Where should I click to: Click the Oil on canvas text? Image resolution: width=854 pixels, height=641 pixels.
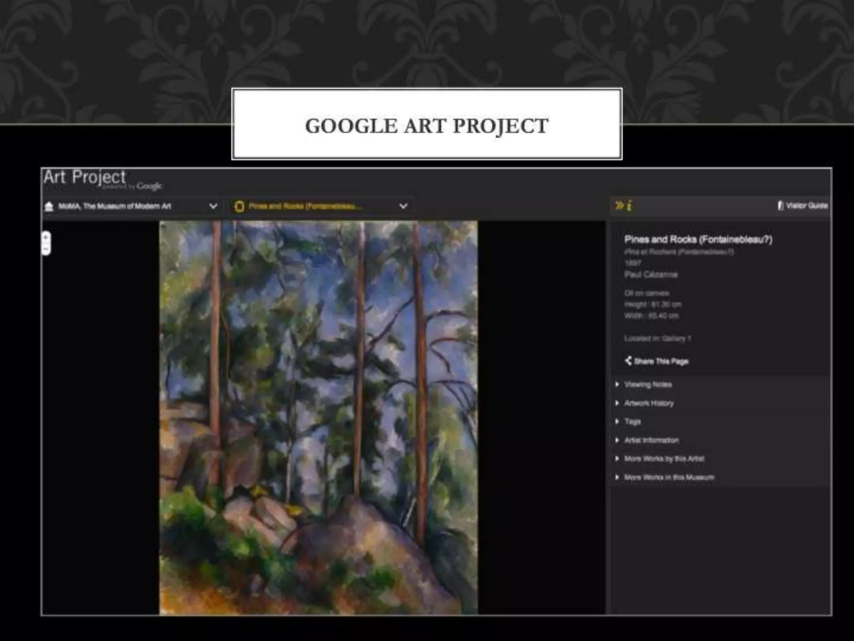coord(647,293)
